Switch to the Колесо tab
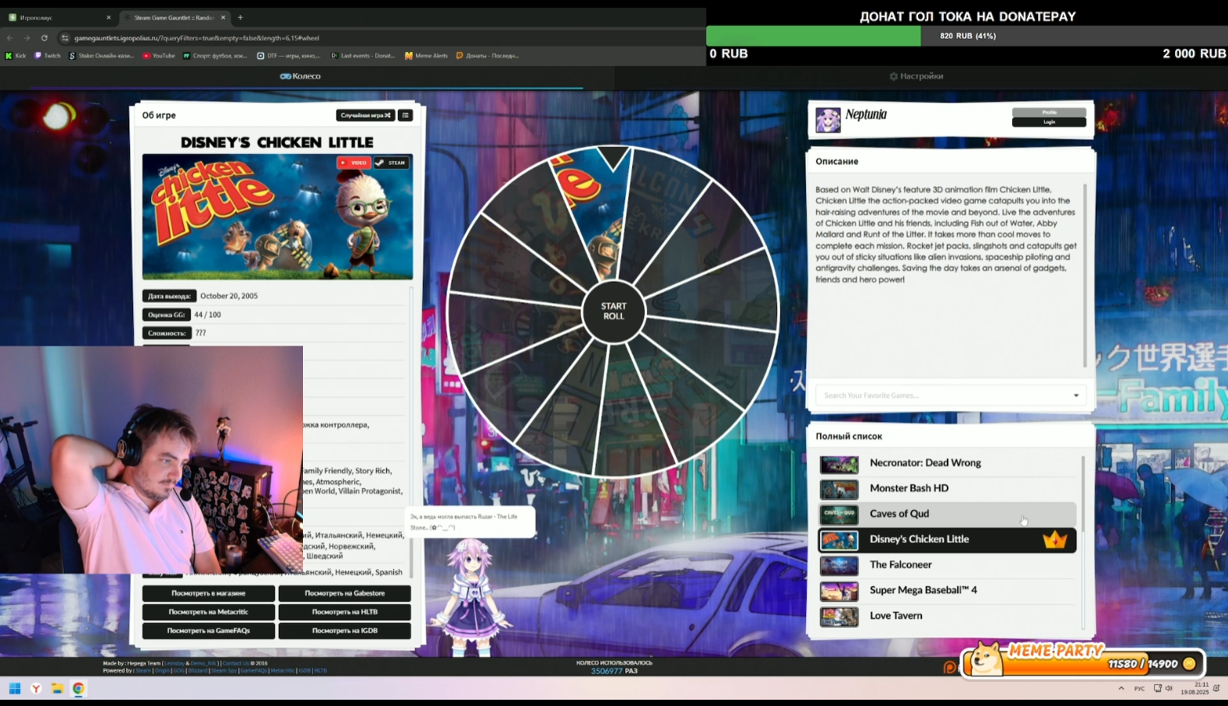Image resolution: width=1228 pixels, height=706 pixels. point(301,76)
